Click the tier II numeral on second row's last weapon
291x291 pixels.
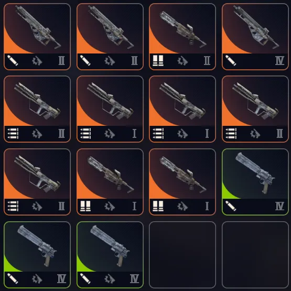pos(279,133)
